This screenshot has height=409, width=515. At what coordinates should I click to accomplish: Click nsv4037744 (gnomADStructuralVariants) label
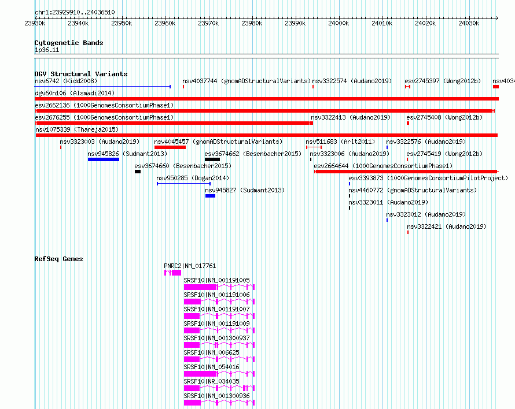247,81
